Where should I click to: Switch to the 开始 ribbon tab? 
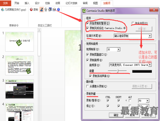17,3
